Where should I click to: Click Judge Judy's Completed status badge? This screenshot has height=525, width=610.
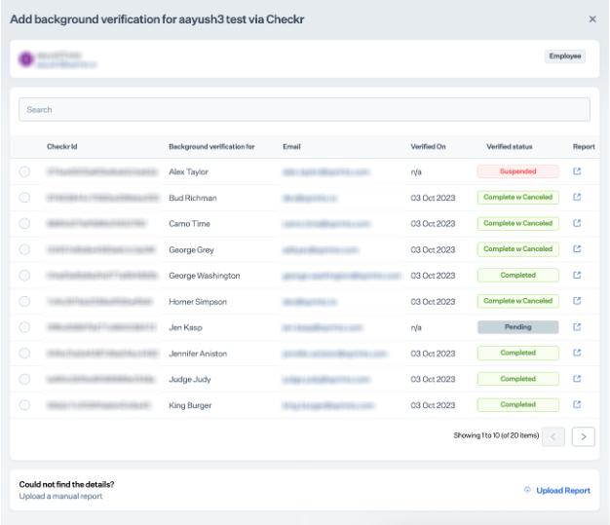[x=517, y=379]
